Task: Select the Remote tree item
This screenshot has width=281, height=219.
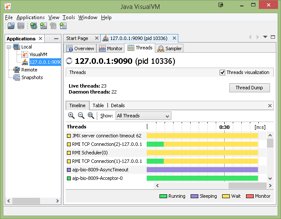Action: coord(29,70)
